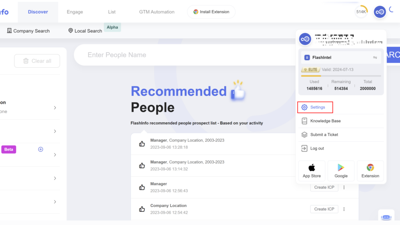This screenshot has height=225, width=400.
Task: Click the 514K credits ring indicator
Action: 361,12
